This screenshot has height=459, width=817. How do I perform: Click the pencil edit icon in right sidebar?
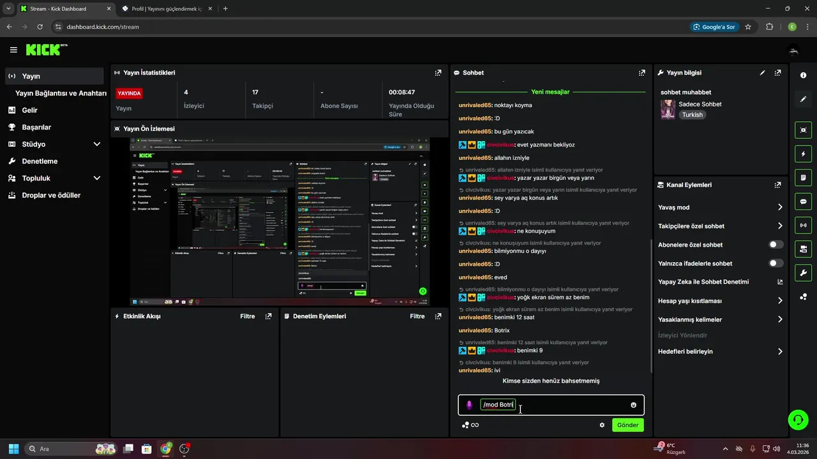coord(803,99)
